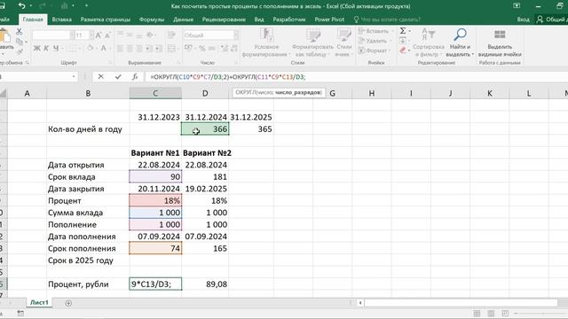Select the orange cell containing 74
568x319 pixels.
pos(155,248)
